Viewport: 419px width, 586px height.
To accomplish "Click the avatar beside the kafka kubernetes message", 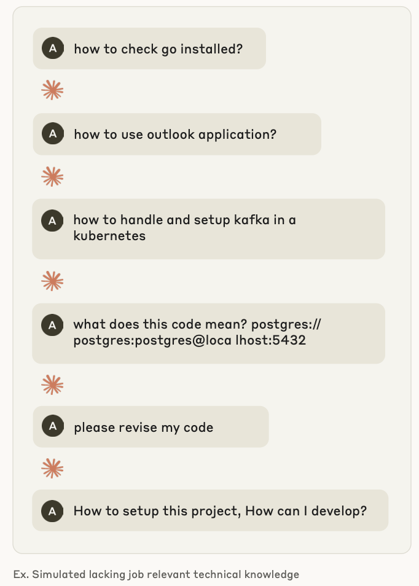I will click(x=52, y=221).
